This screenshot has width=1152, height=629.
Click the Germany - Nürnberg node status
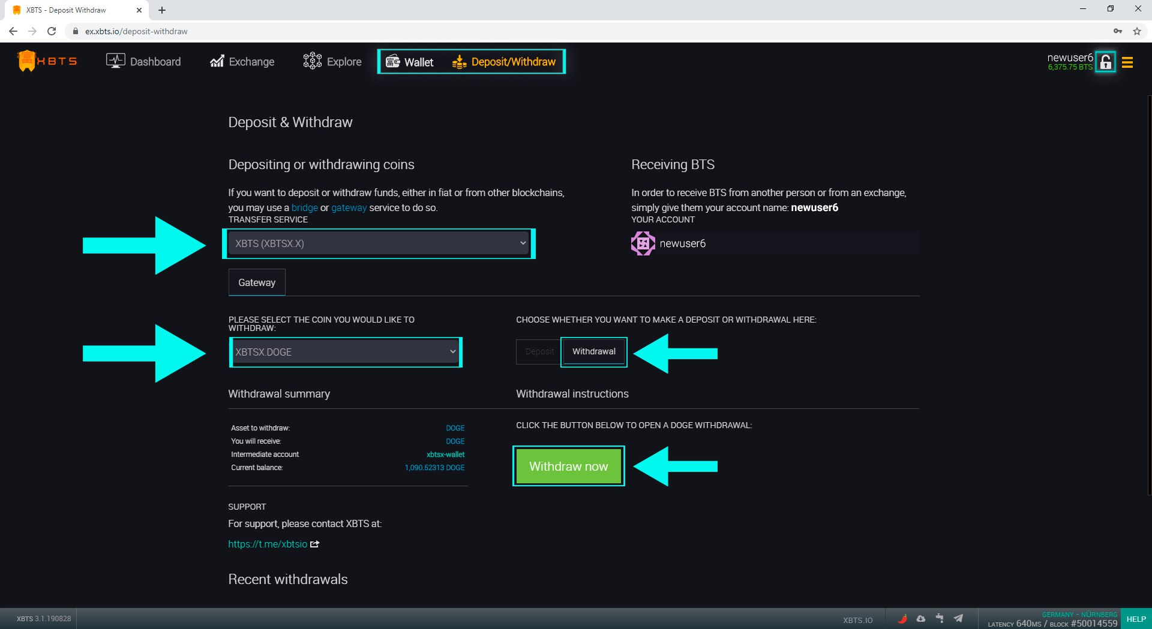(1079, 615)
